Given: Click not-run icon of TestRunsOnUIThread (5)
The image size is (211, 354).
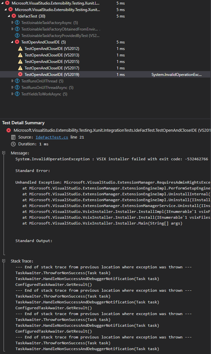Looking at the screenshot, I should pyautogui.click(x=17, y=81).
